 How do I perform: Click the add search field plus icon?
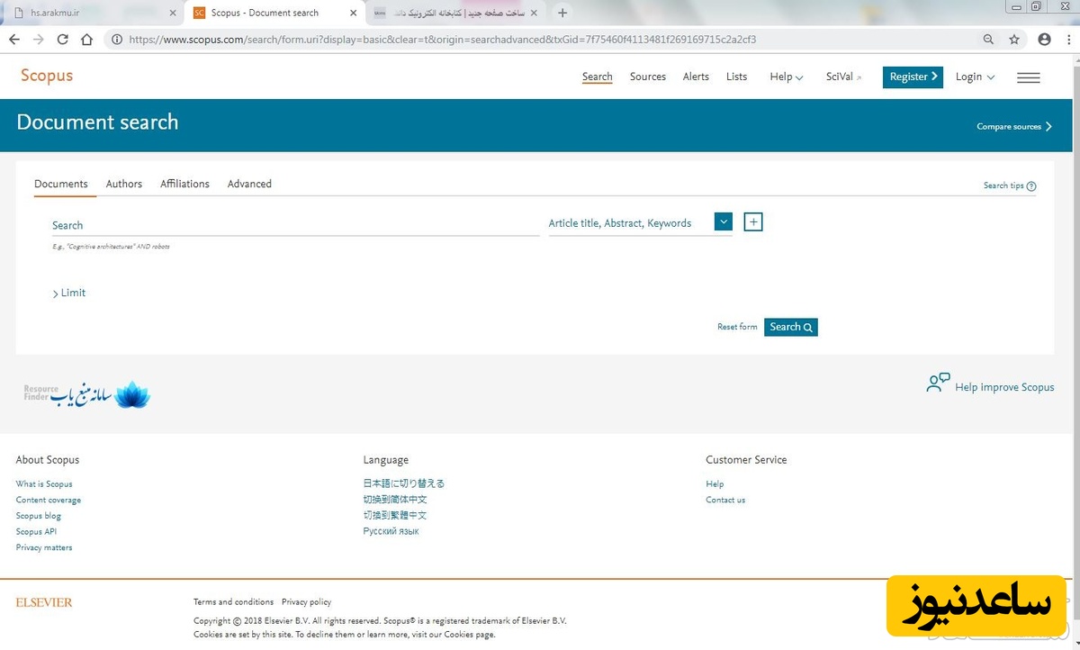tap(753, 221)
